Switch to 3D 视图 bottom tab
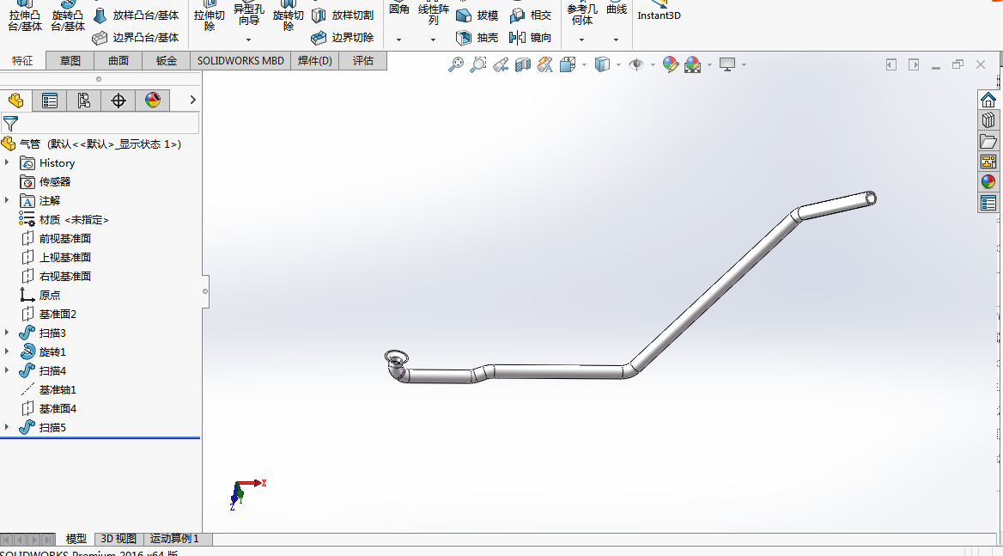This screenshot has width=1003, height=556. coord(119,539)
